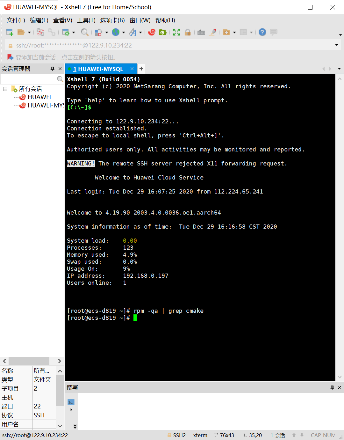Click the speech bubble feedback icon
344x440 pixels.
pos(274,32)
